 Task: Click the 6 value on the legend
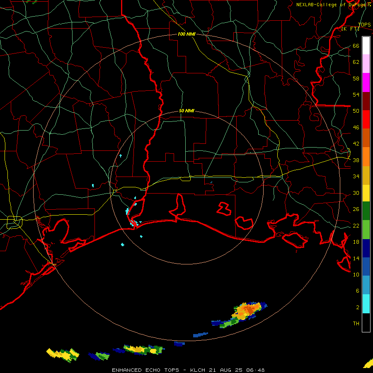coord(358,291)
